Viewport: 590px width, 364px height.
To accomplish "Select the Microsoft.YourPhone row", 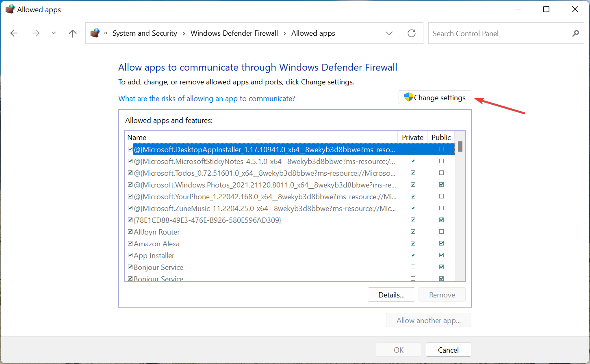I will click(290, 196).
